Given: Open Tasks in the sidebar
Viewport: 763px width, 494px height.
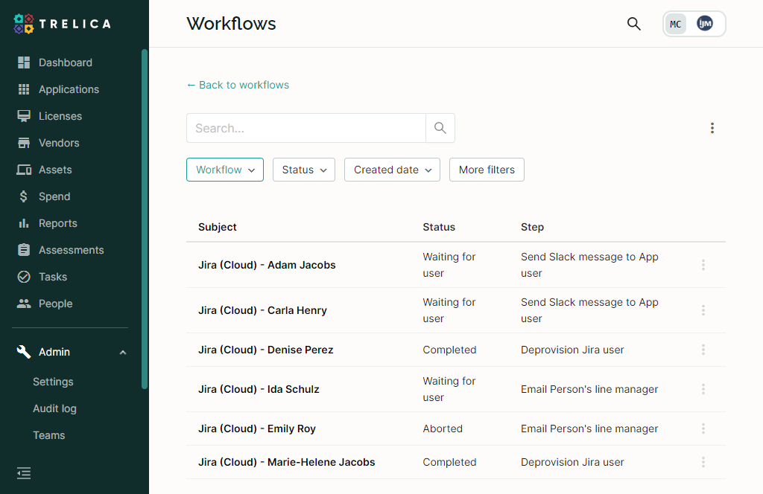Looking at the screenshot, I should tap(53, 277).
